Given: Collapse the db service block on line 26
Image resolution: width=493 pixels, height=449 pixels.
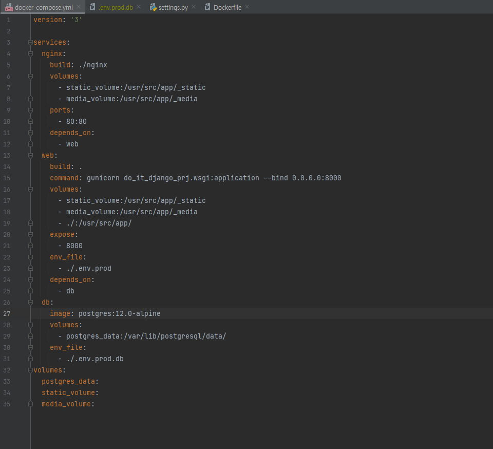Looking at the screenshot, I should pos(30,303).
